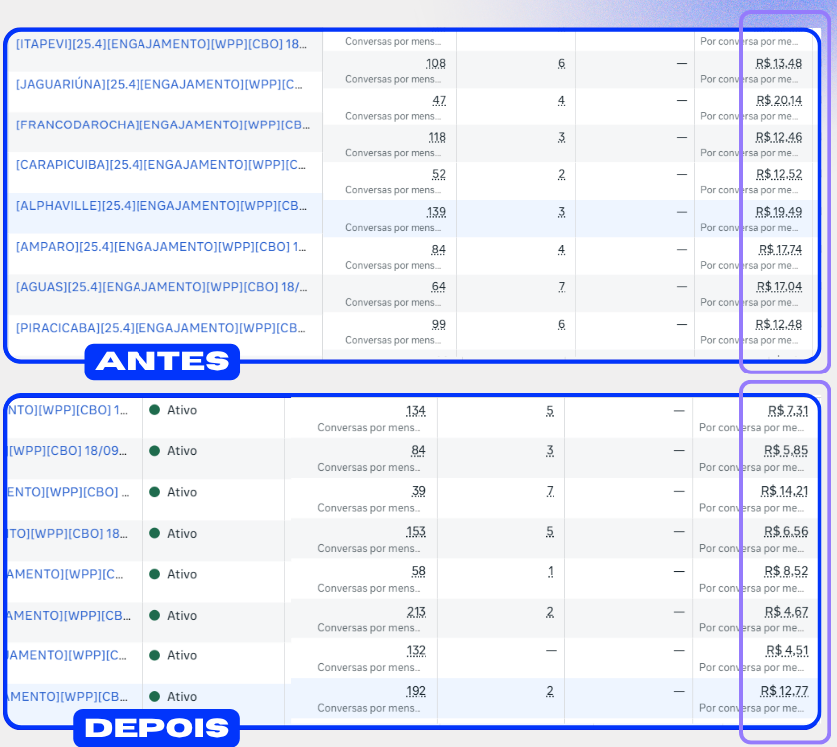
Task: Select the R$ 6,56 cost value
Action: coord(786,532)
